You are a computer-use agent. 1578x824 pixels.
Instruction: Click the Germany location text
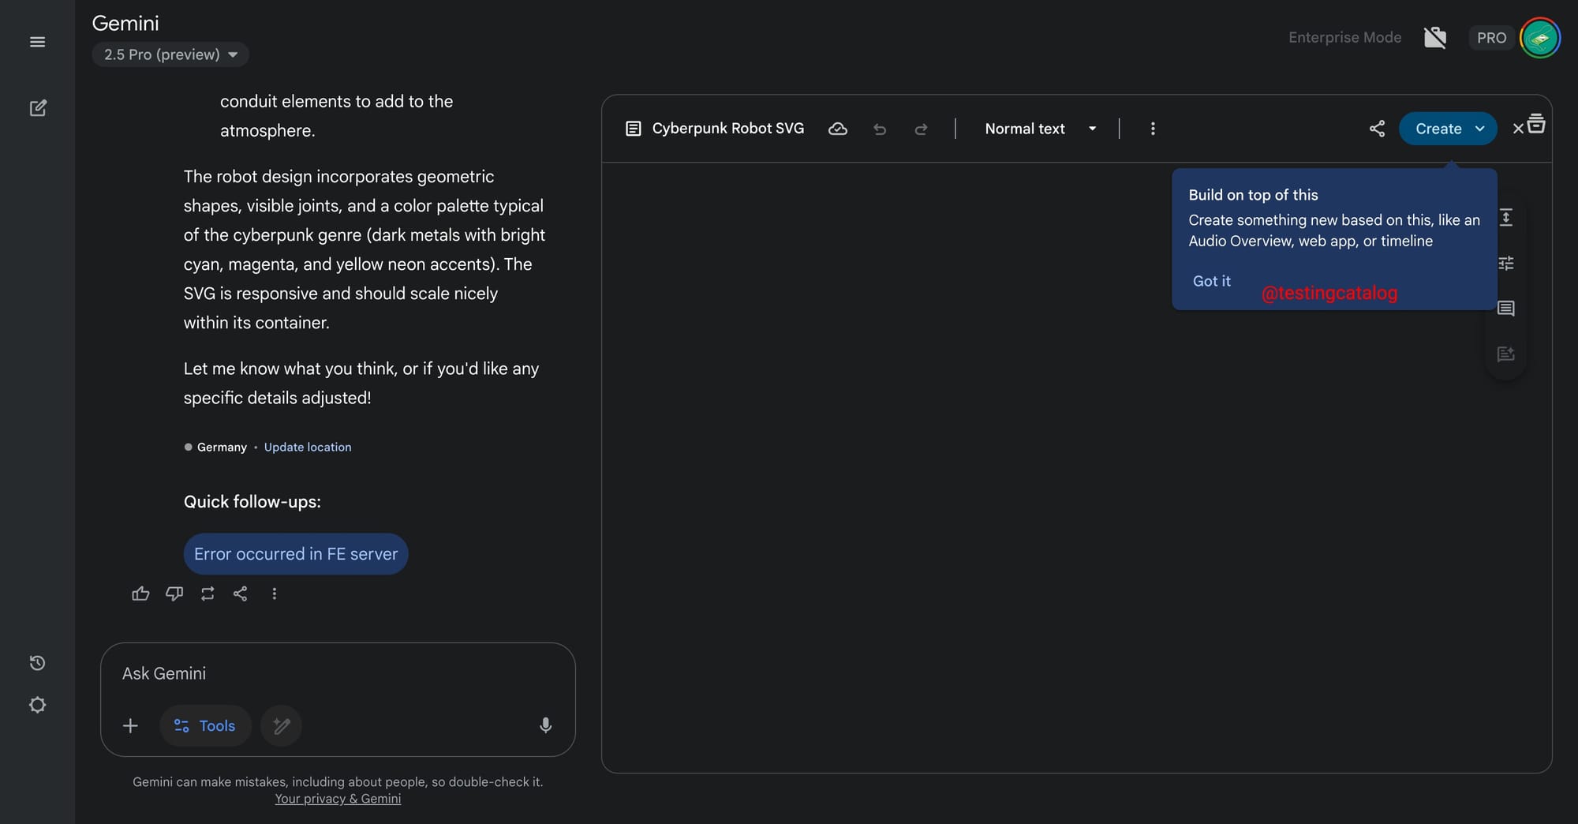click(x=222, y=447)
